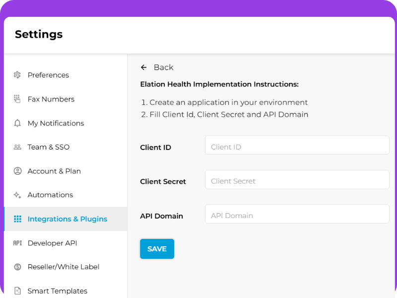Click the Team & SSO people icon
Viewport: 397px width, 298px height.
17,147
